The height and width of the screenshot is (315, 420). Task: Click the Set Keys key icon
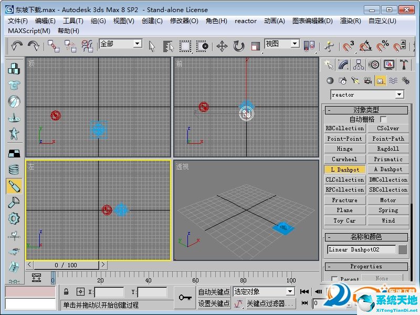[x=185, y=298]
